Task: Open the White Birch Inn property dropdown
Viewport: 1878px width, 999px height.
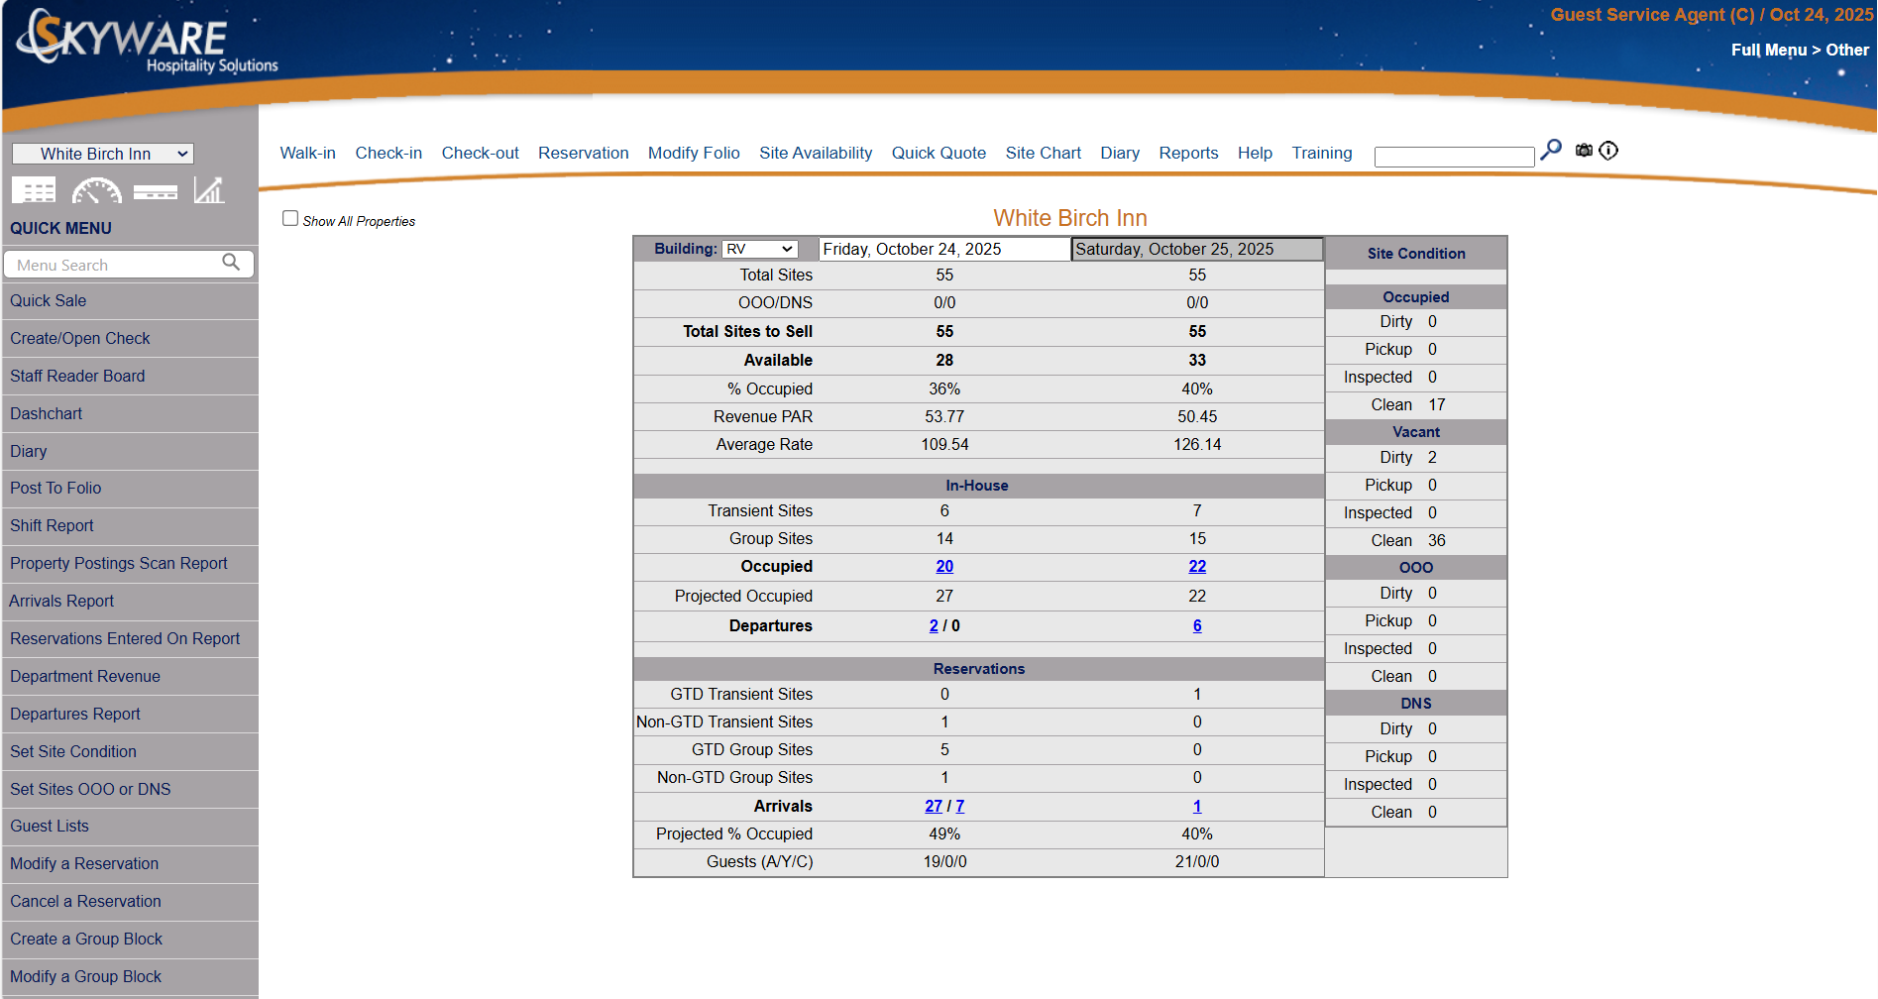Action: pos(102,154)
